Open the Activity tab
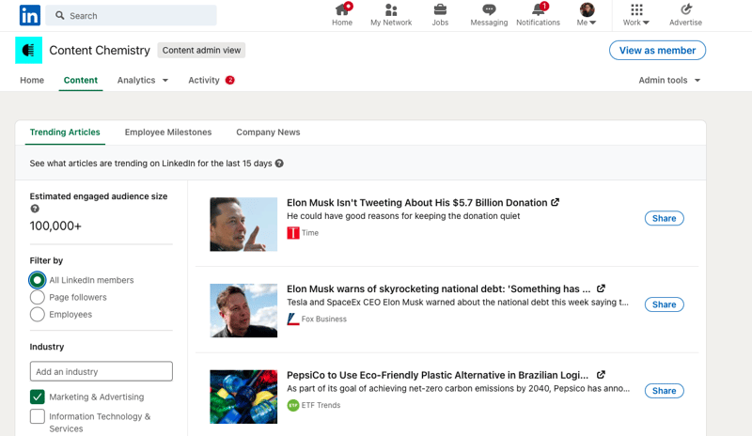752x436 pixels. point(204,80)
